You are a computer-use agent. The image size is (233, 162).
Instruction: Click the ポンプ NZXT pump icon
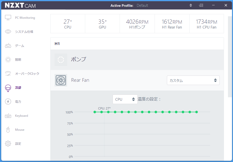point(61,60)
